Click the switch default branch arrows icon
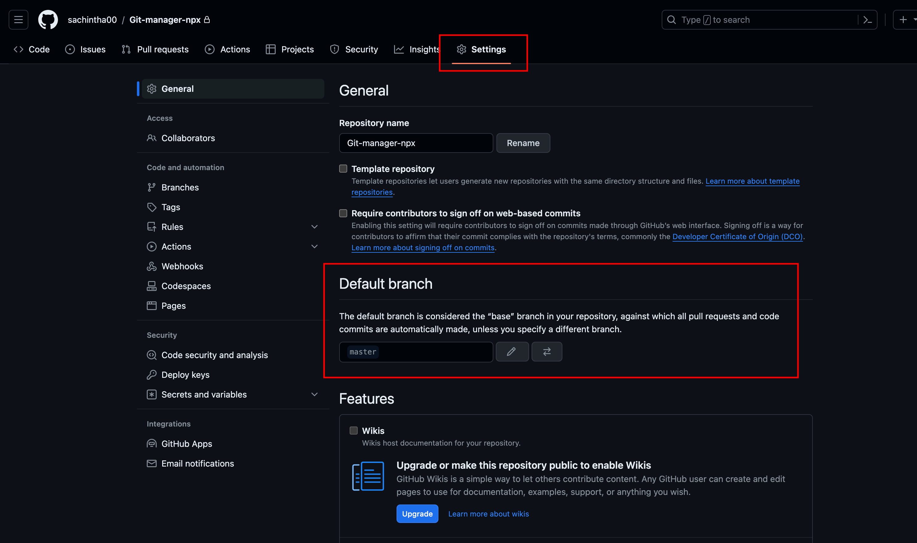 pyautogui.click(x=547, y=352)
